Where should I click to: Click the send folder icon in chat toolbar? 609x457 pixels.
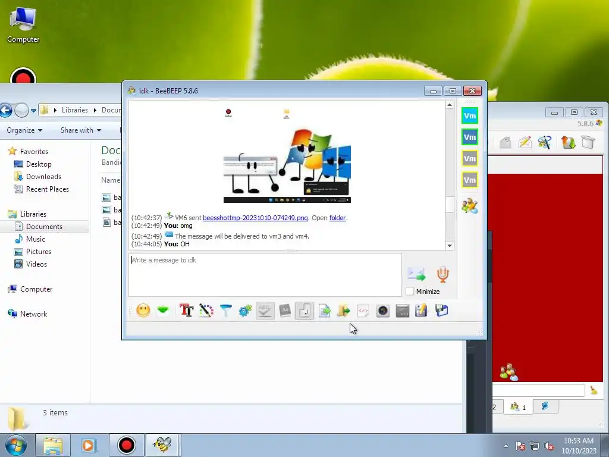click(x=343, y=311)
